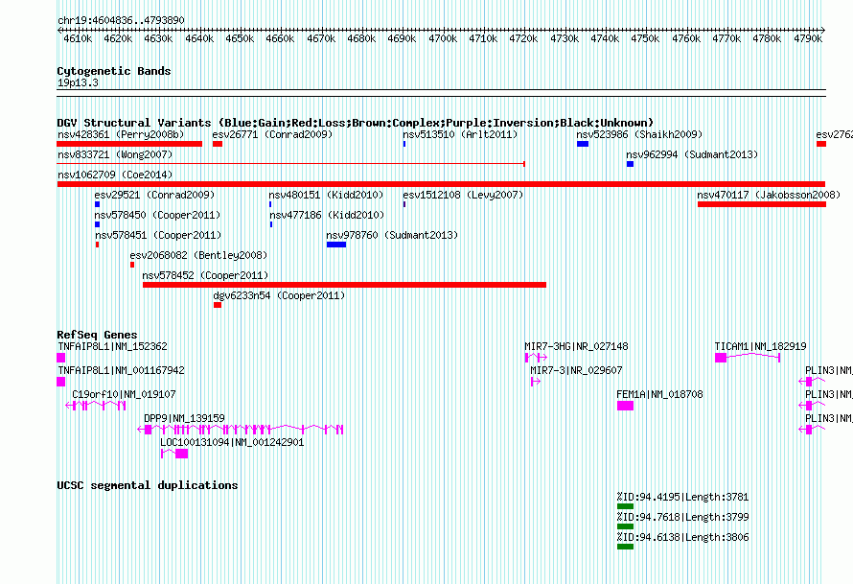Screen dimensions: 853x584
Task: Click the MIR7-3HG gene glyph
Action: (x=536, y=358)
